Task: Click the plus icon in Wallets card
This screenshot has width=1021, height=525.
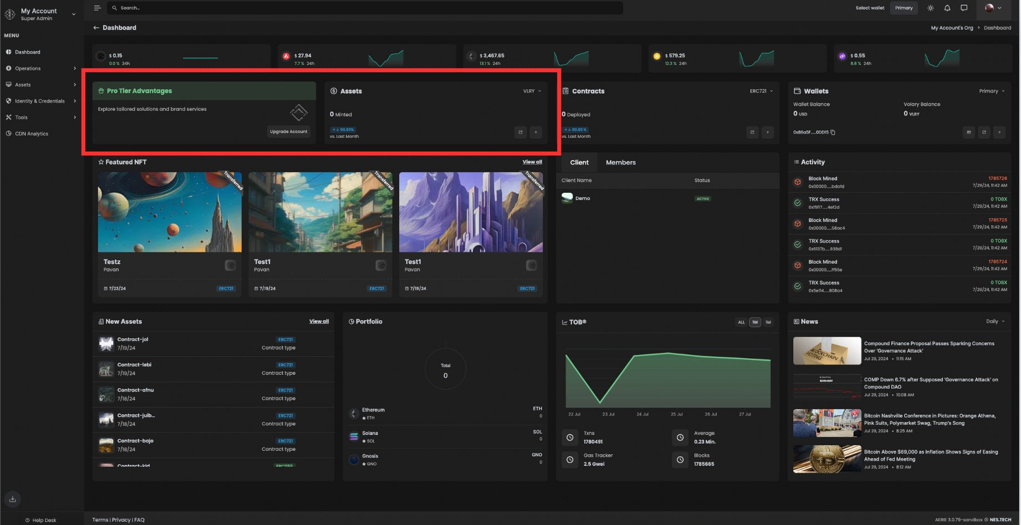Action: click(x=999, y=132)
